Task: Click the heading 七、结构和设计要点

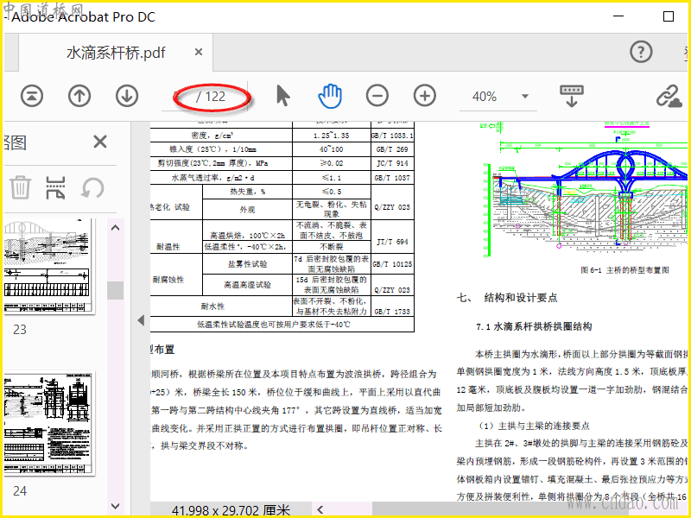Action: click(507, 298)
